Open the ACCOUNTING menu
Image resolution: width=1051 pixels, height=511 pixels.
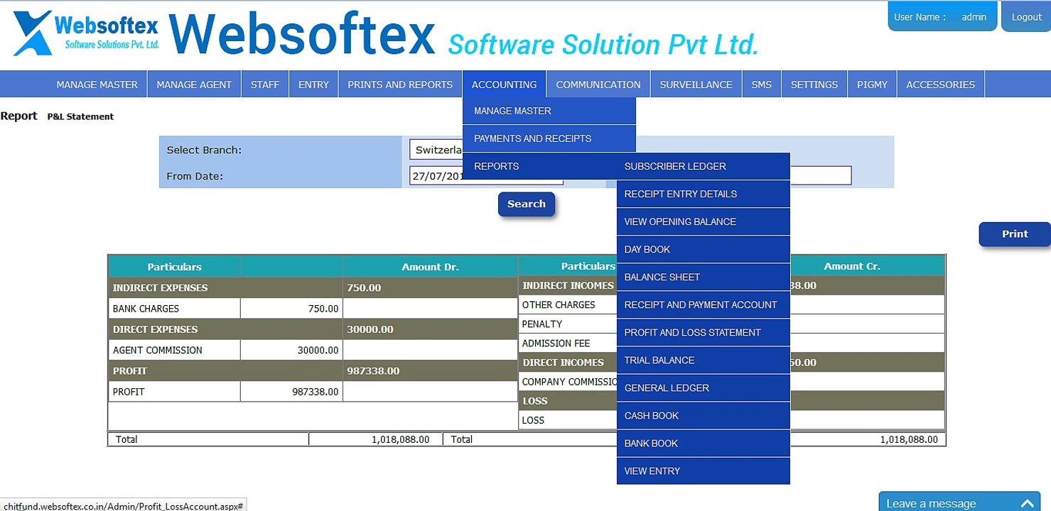504,84
